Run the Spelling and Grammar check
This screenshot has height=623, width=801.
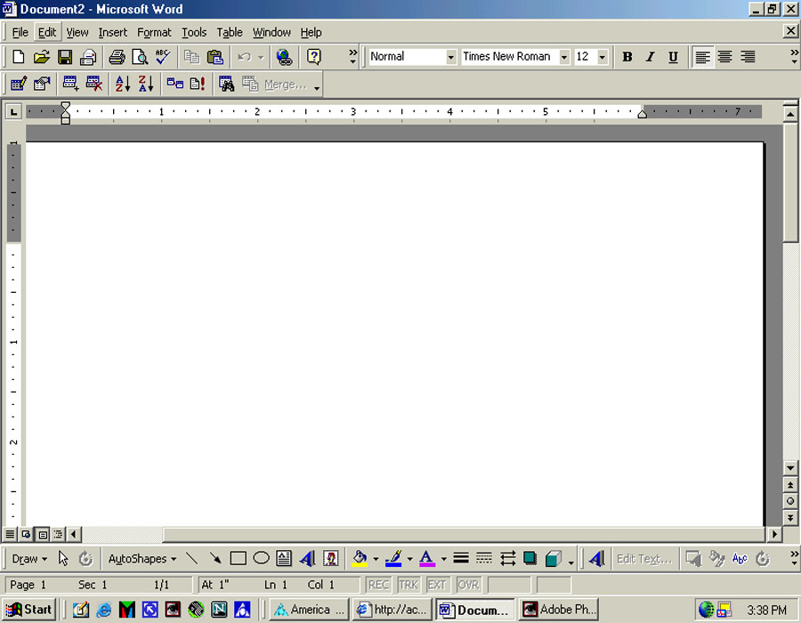pos(162,57)
